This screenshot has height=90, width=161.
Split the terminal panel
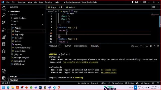click(147, 46)
